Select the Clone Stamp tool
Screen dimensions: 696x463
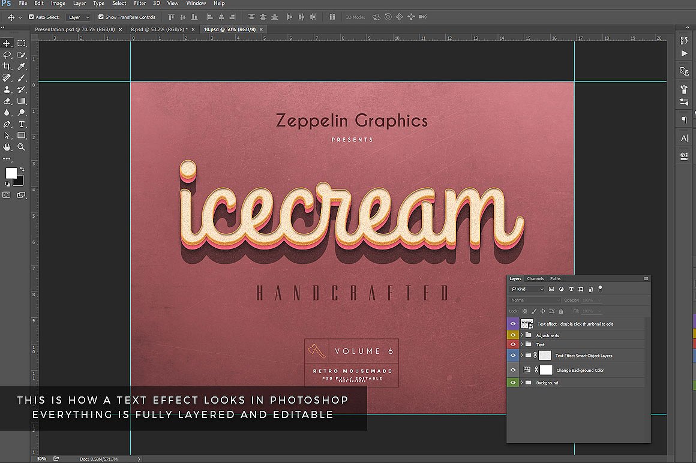(x=7, y=89)
